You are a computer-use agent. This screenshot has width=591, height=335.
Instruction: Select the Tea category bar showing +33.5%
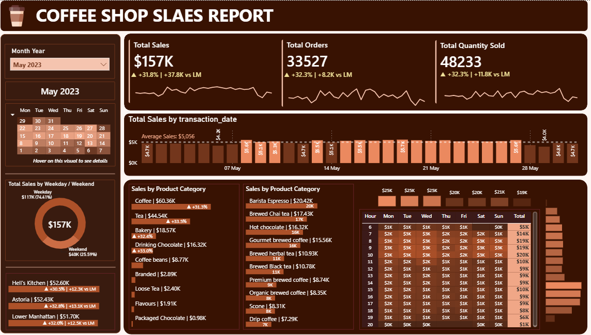(x=161, y=221)
